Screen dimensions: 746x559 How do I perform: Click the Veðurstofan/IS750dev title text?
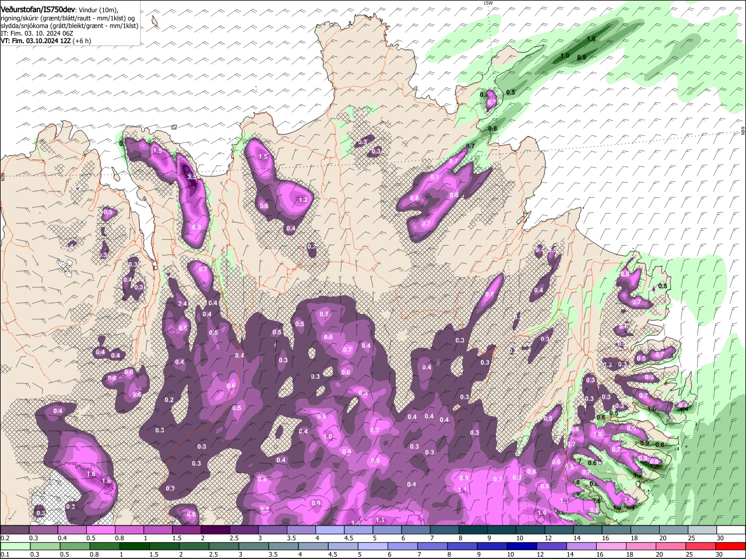click(x=38, y=9)
